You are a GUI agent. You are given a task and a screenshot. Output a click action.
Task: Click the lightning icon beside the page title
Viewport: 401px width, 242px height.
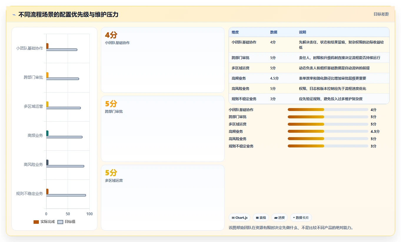click(14, 15)
